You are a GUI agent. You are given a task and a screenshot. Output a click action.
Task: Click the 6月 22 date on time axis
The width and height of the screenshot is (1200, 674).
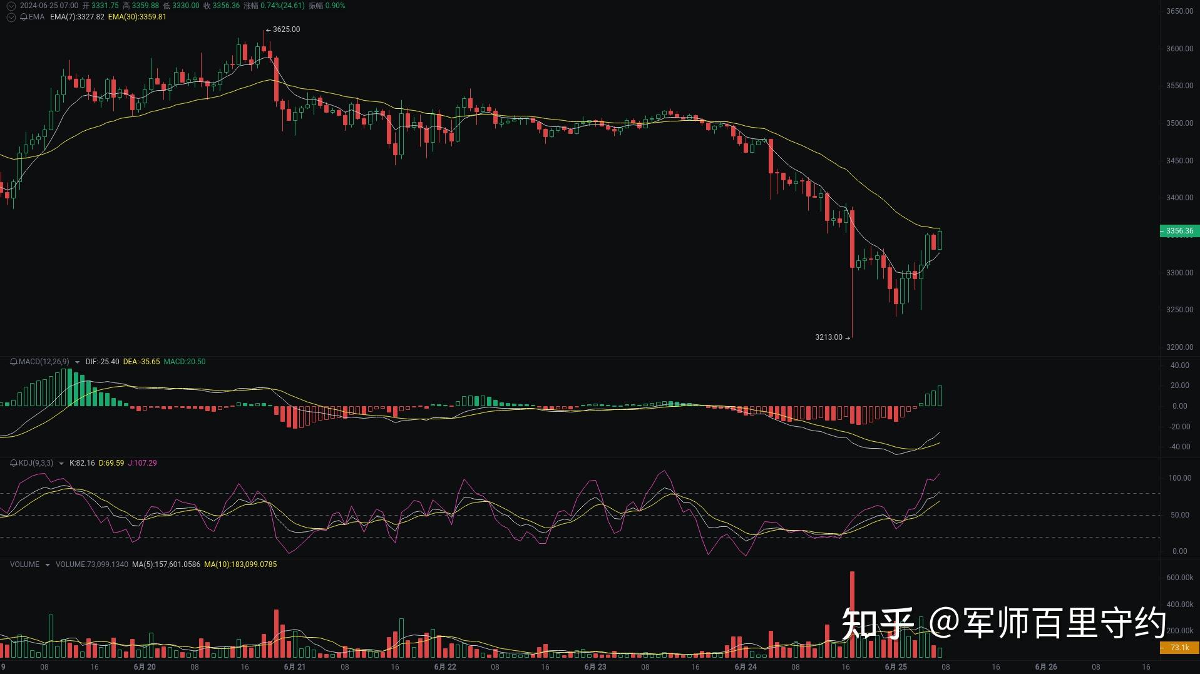(x=445, y=667)
